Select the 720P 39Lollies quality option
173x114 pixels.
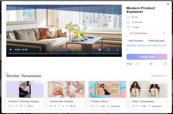pyautogui.click(x=135, y=41)
